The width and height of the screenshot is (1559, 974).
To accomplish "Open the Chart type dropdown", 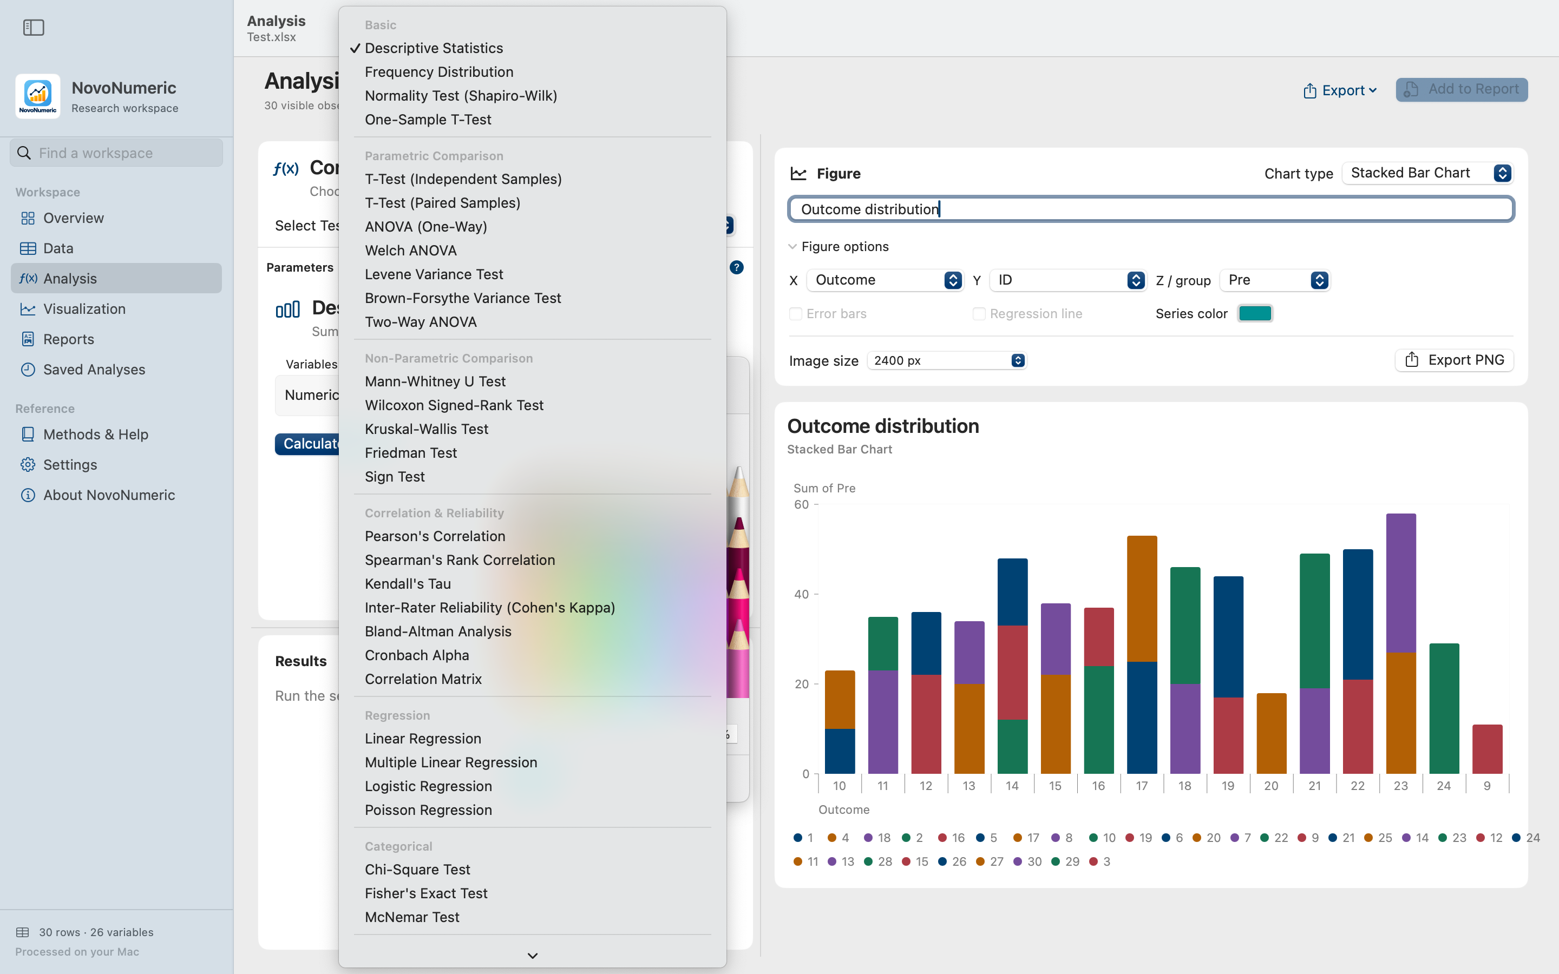I will (x=1427, y=173).
